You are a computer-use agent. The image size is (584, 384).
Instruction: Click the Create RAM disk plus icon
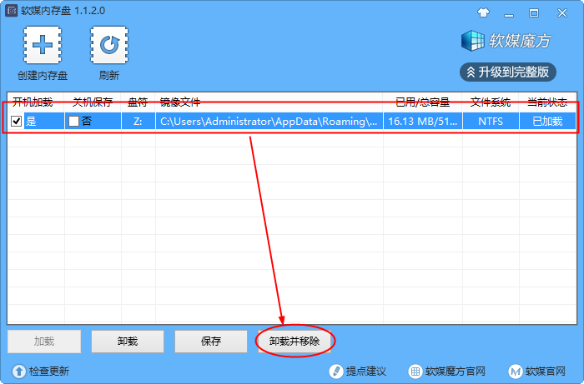[x=43, y=45]
